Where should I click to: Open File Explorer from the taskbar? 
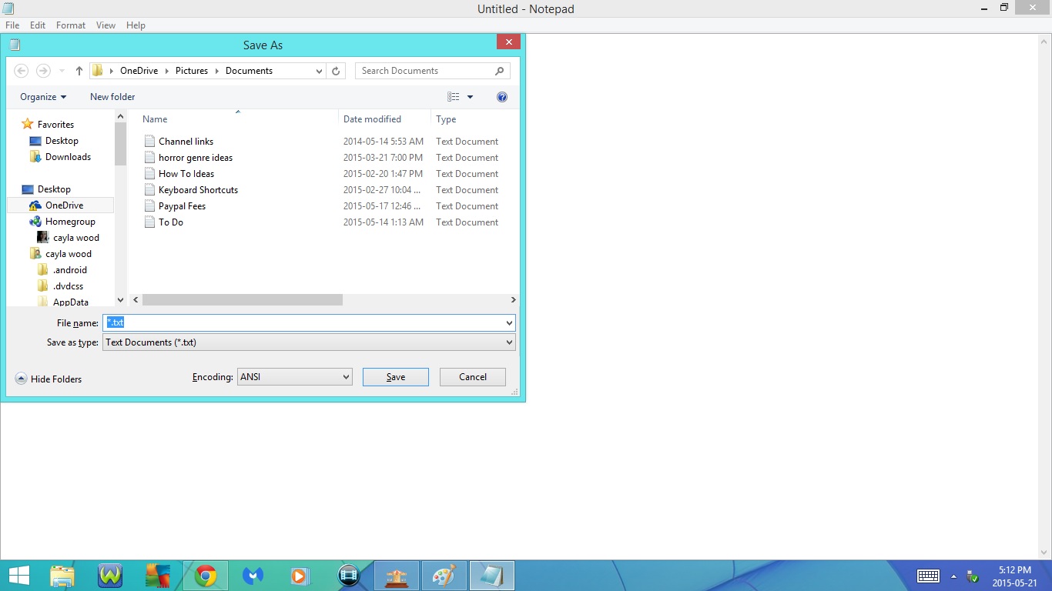[x=62, y=575]
